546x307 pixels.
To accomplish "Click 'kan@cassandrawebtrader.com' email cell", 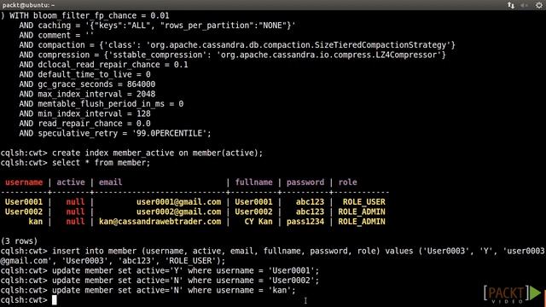I will pos(160,222).
